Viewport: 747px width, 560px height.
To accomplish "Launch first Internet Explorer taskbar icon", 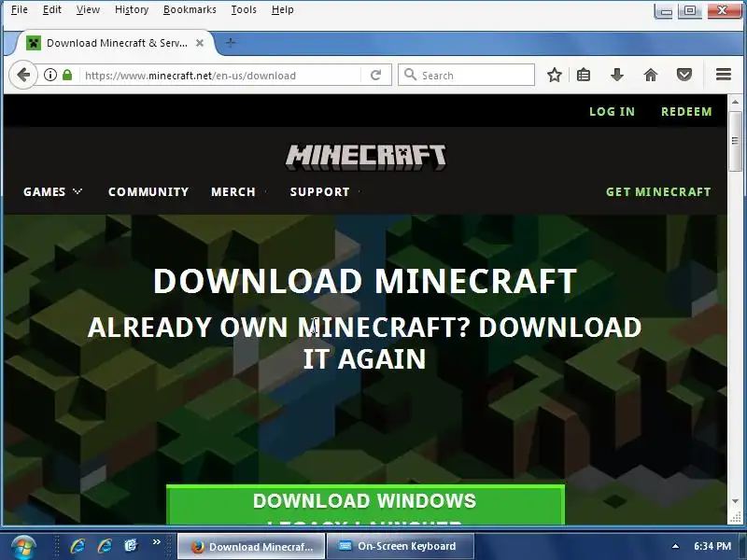I will (x=78, y=546).
